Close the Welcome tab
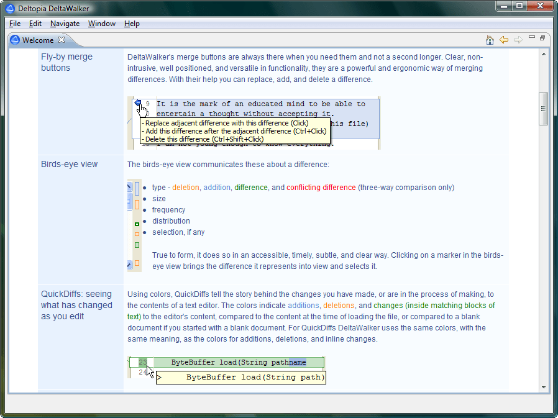Screen dimensions: 558x418 62,40
